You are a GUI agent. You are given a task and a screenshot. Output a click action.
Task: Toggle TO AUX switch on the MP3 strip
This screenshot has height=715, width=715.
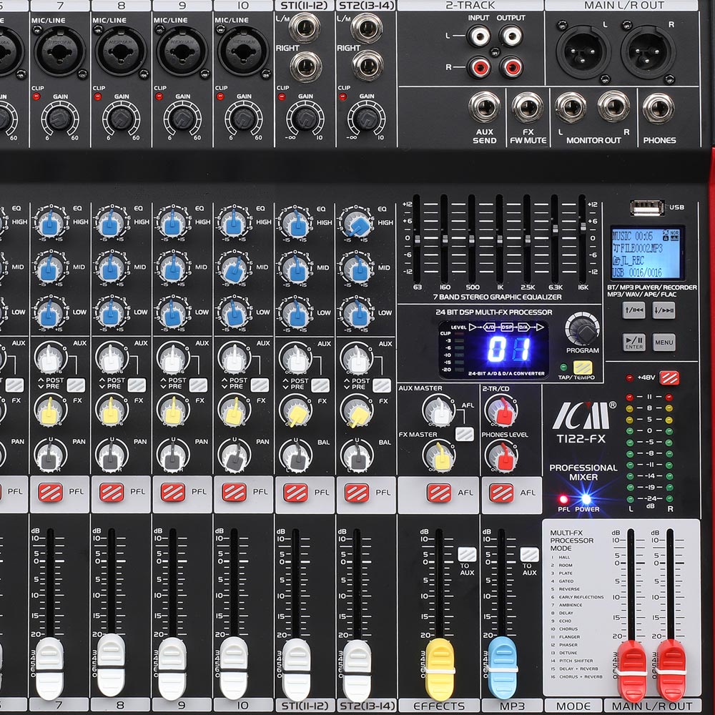pyautogui.click(x=529, y=554)
